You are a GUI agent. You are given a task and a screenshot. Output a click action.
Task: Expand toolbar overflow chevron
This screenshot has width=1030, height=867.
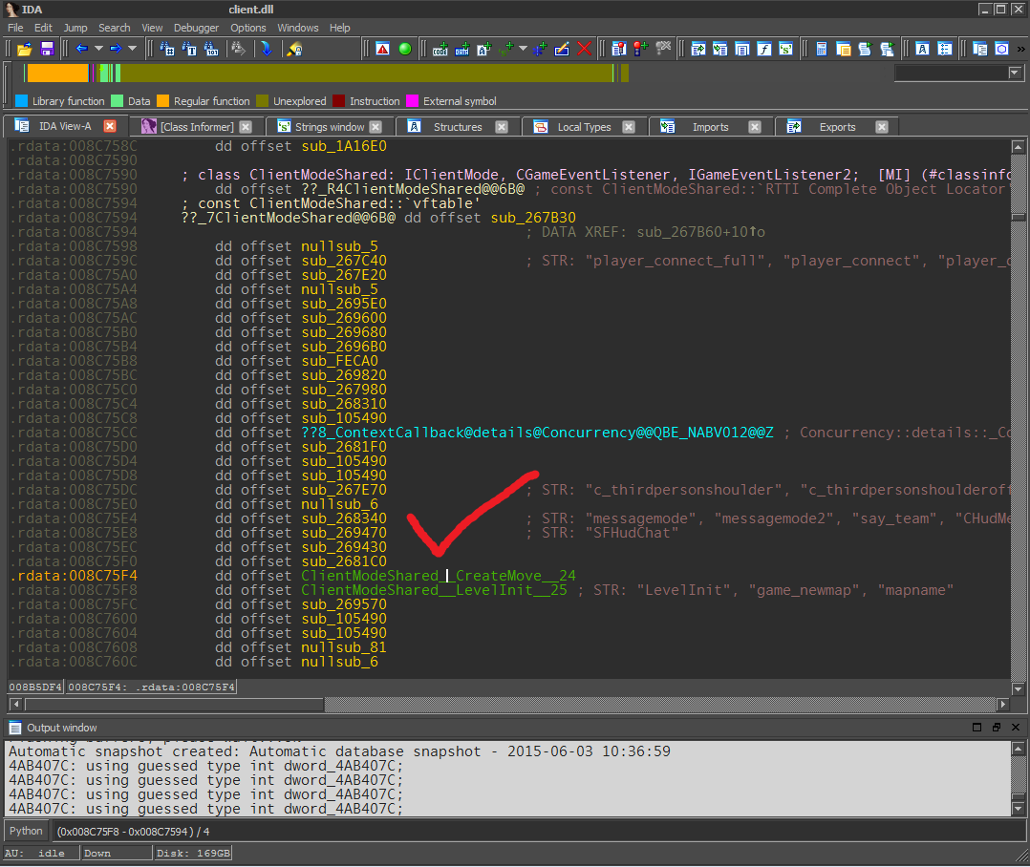click(1020, 50)
